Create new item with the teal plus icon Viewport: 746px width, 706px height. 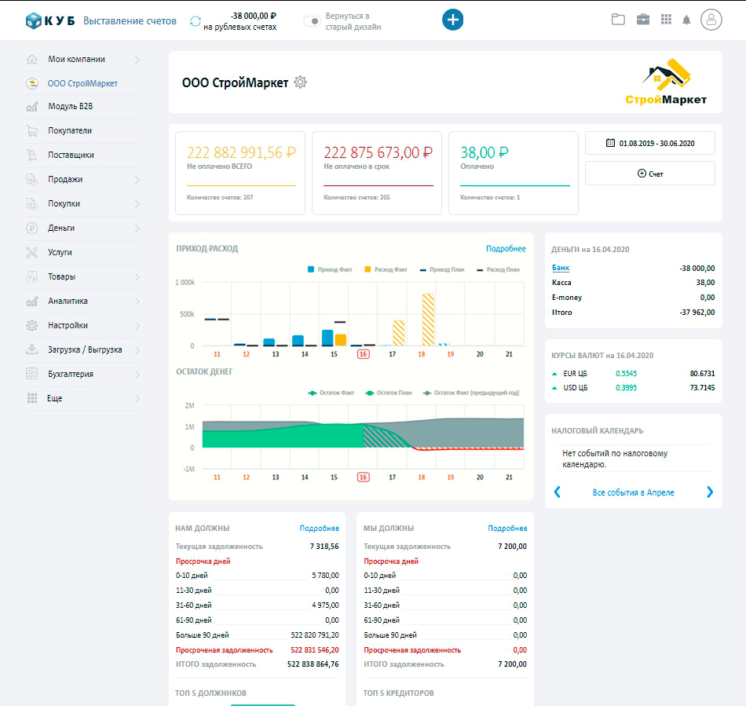coord(452,19)
